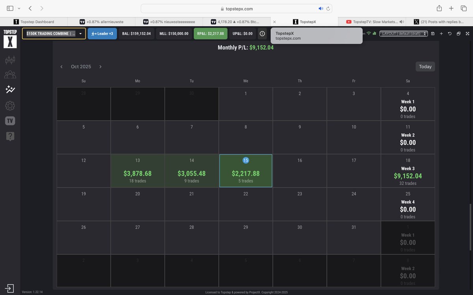Open settings gear icon in the sidebar
Screen dimensions: 473x295
pyautogui.click(x=10, y=105)
